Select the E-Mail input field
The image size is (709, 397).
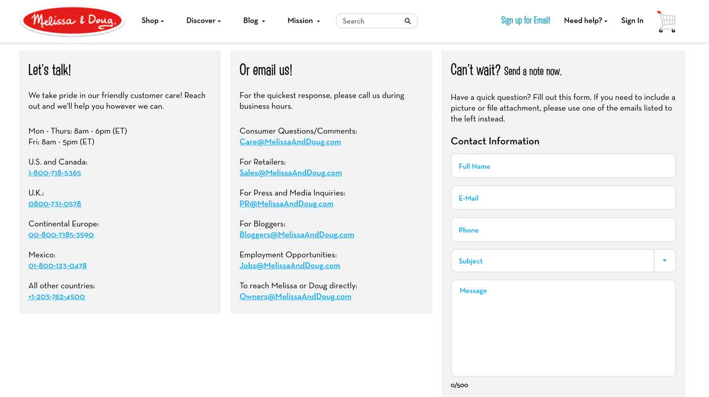pos(563,198)
